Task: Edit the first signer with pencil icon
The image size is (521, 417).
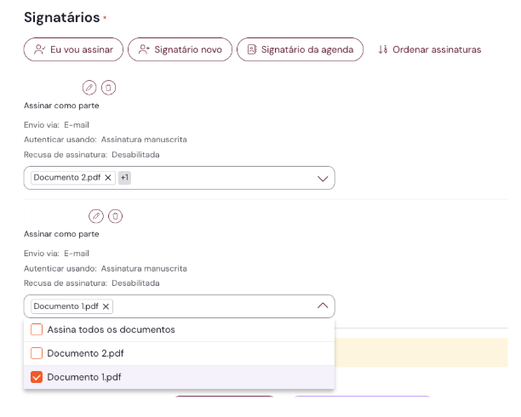Action: click(x=89, y=87)
